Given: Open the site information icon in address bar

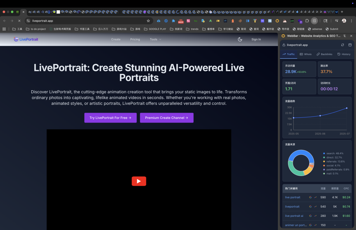Looking at the screenshot, I should point(28,21).
